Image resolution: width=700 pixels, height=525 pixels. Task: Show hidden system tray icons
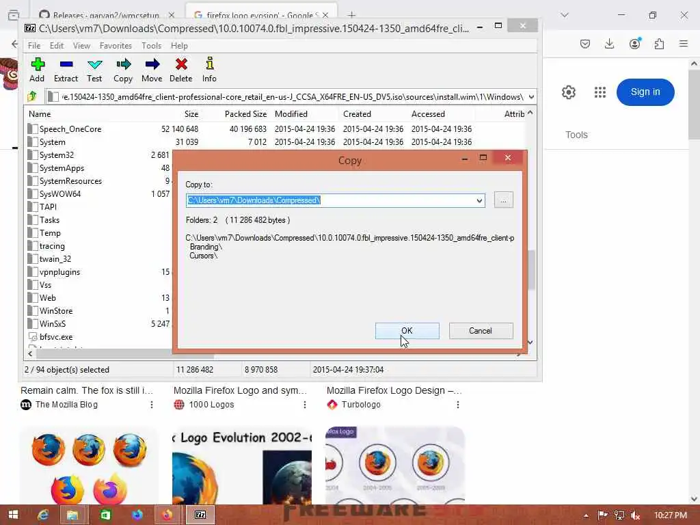[586, 515]
